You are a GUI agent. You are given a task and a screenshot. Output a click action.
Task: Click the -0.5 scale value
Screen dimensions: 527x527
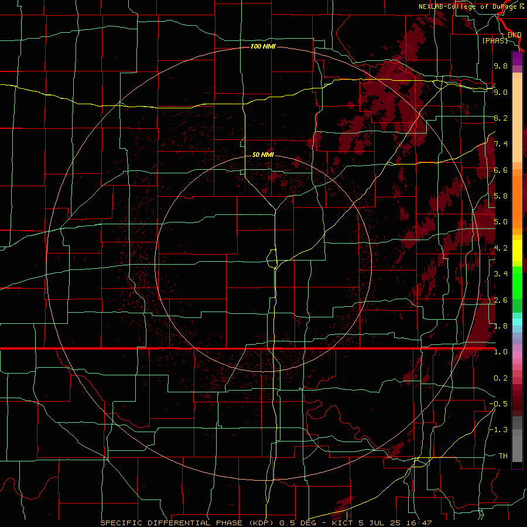[x=499, y=404]
